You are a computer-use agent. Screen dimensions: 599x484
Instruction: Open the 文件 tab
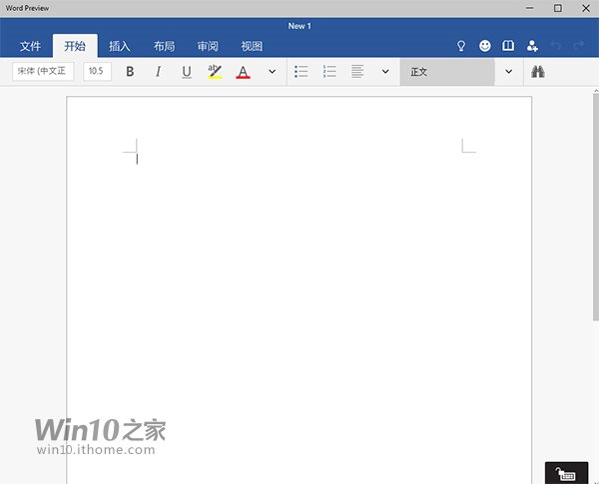click(30, 46)
